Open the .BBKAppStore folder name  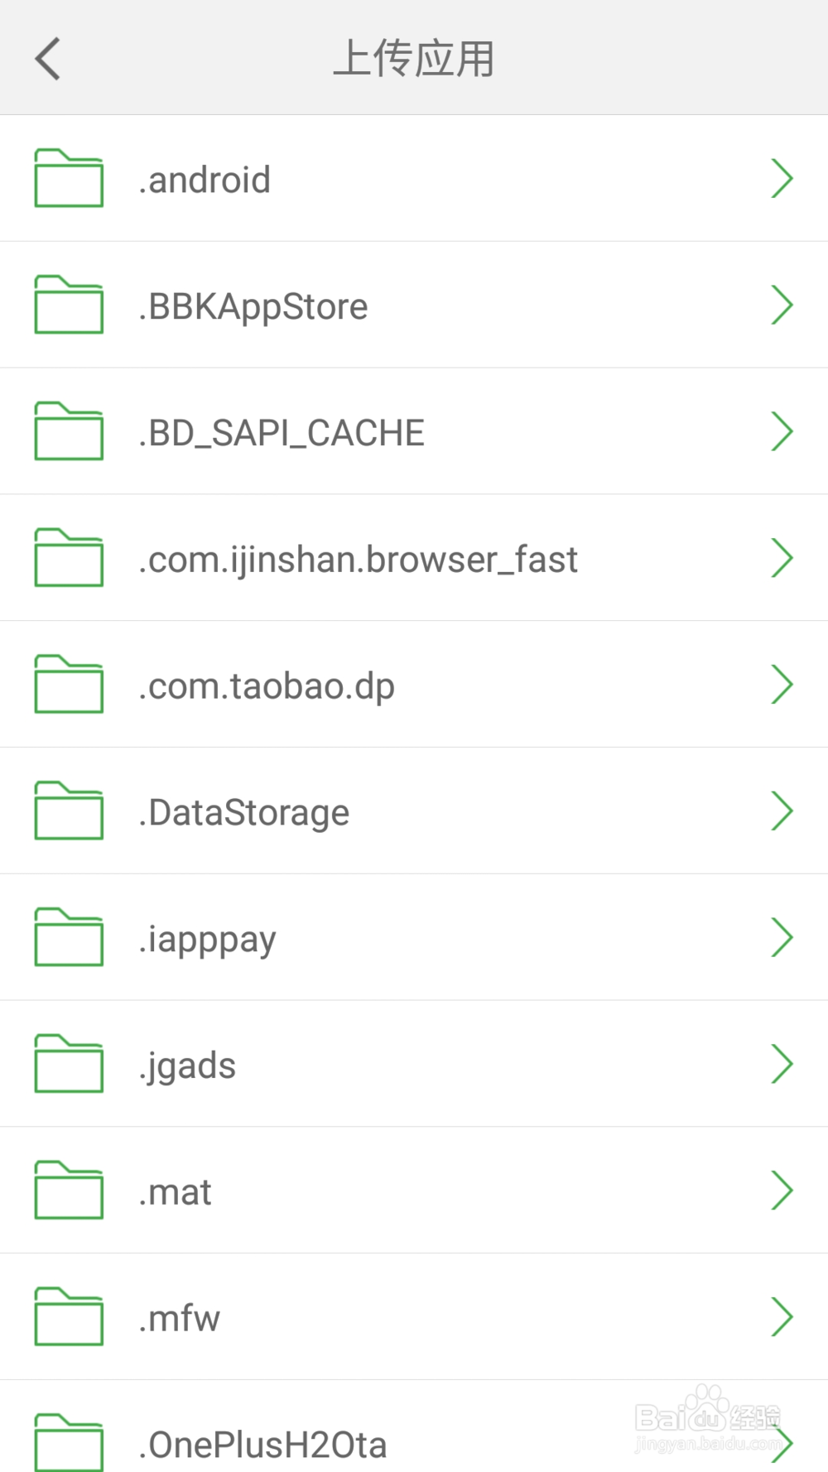pos(253,306)
